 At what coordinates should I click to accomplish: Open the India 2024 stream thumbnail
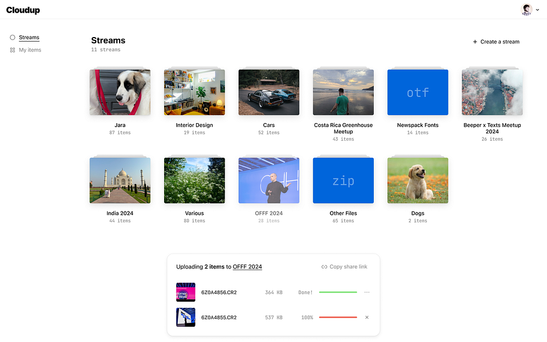click(x=120, y=181)
